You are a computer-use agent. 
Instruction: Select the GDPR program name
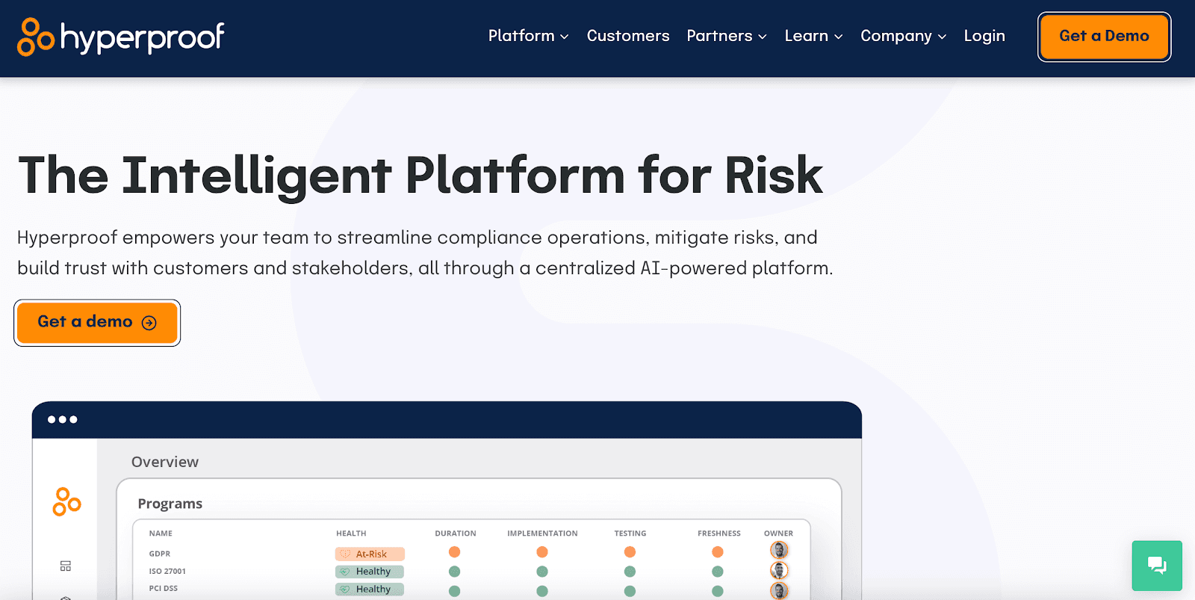coord(160,554)
